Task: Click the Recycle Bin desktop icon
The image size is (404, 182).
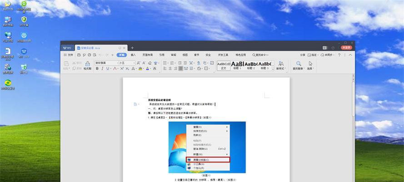Action: (x=24, y=68)
